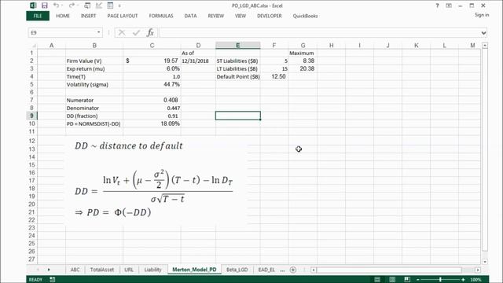
Task: Show more sheet tabs ellipsis
Action: tap(282, 270)
